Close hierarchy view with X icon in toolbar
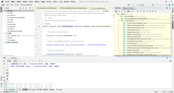The width and height of the screenshot is (174, 93). tap(156, 11)
